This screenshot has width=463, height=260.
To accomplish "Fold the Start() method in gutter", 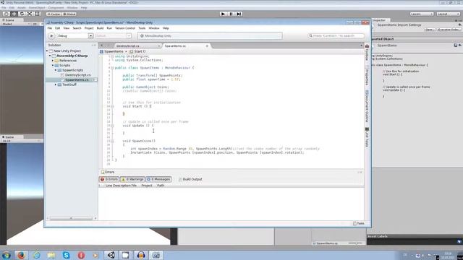I will click(112, 106).
